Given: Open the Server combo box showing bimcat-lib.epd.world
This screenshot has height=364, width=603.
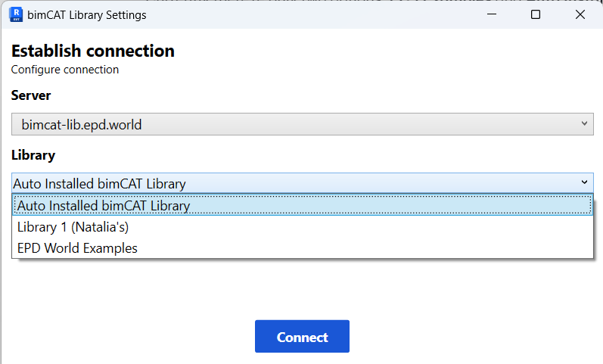Looking at the screenshot, I should point(295,124).
